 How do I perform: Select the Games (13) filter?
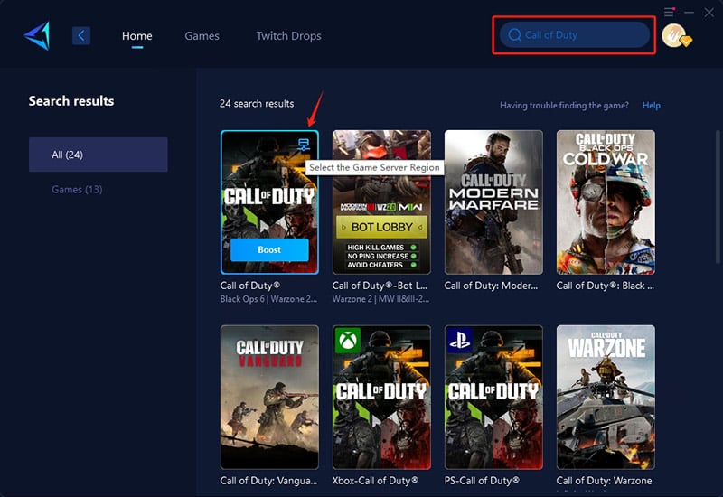point(77,190)
